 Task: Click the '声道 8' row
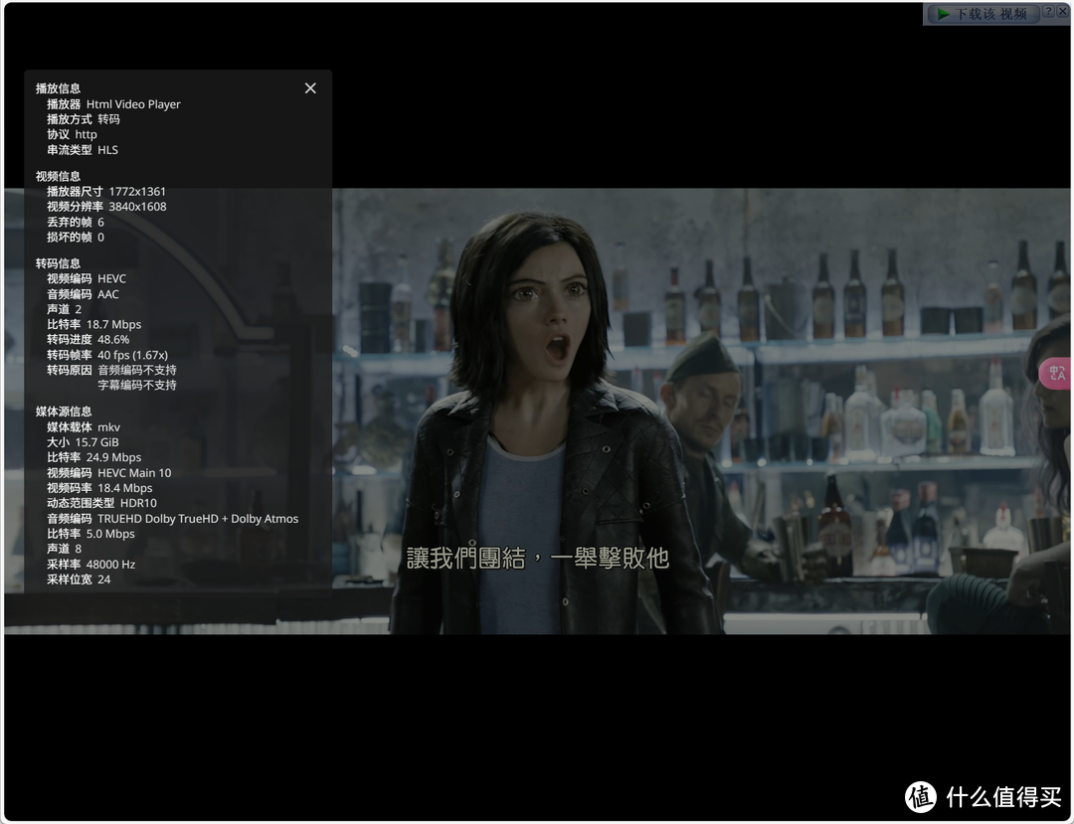point(65,549)
